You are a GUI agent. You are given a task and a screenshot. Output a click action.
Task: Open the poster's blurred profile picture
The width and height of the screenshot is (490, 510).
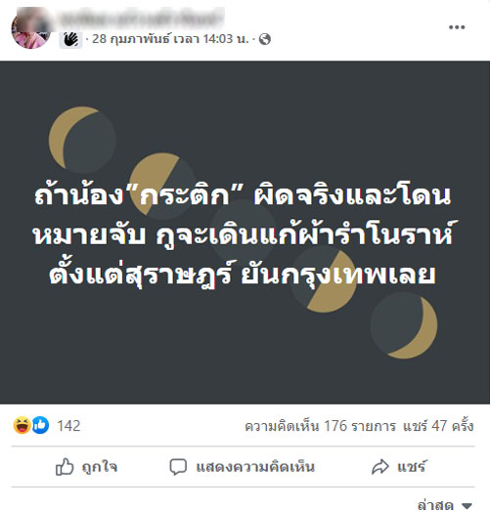(30, 28)
